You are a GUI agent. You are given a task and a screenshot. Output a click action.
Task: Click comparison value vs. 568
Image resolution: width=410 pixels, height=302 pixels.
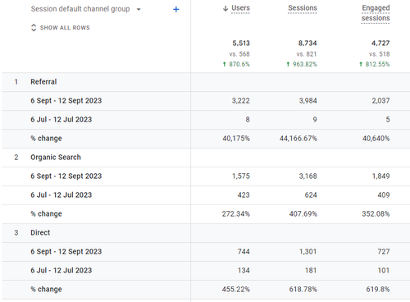coord(239,54)
